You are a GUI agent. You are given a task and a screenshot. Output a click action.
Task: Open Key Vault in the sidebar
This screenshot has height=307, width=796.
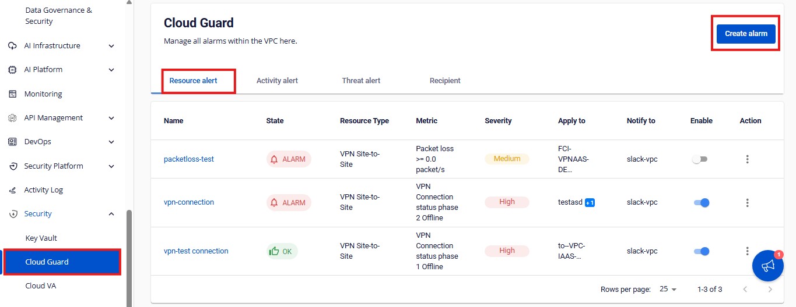tap(41, 238)
